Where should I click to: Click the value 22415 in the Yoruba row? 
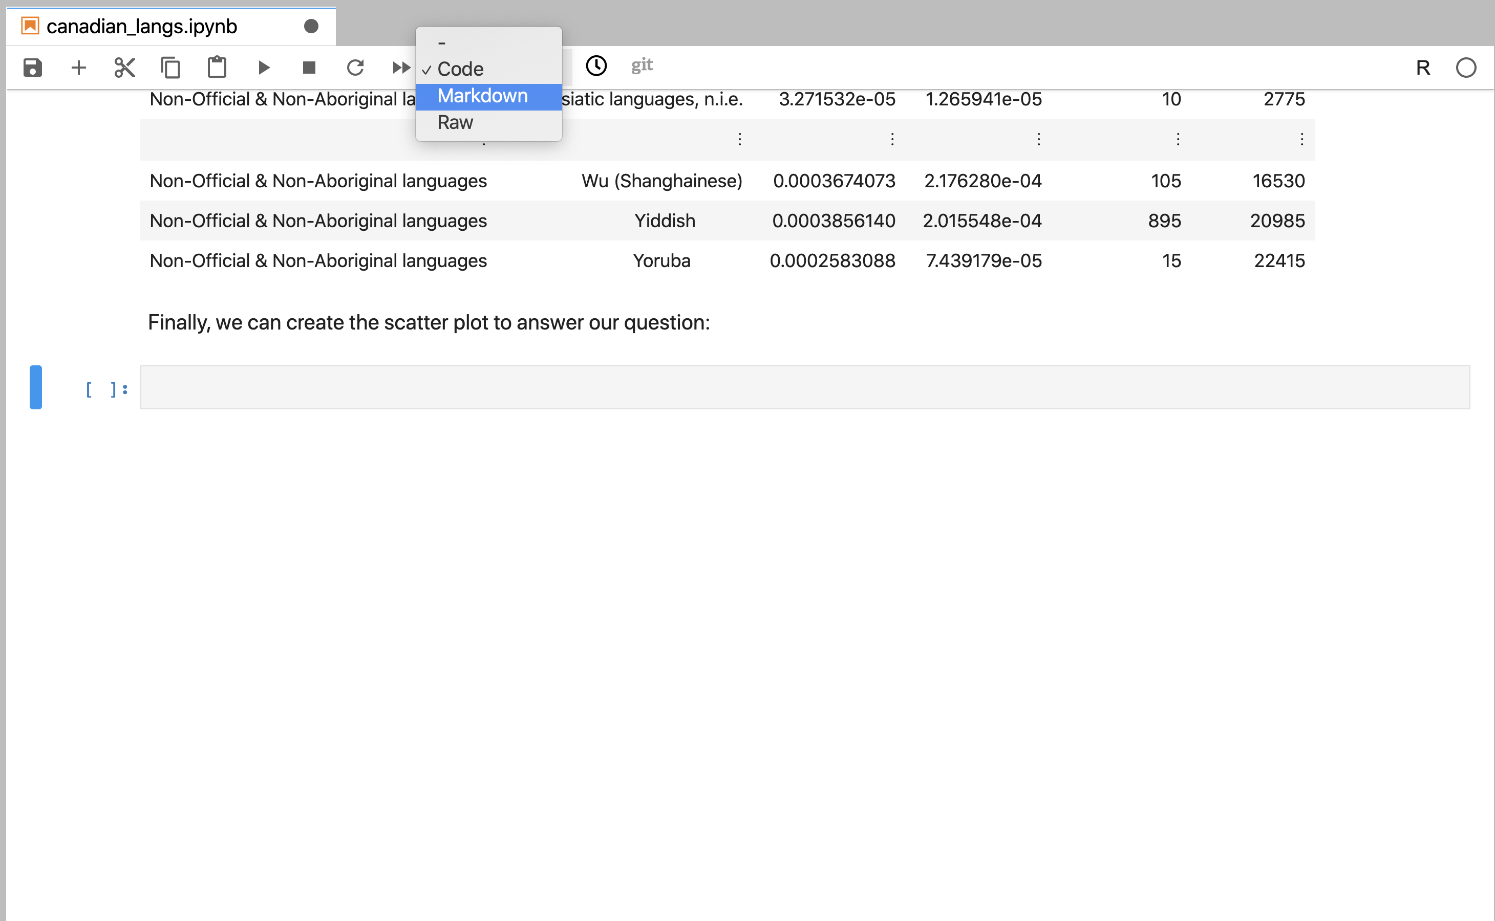pos(1279,261)
